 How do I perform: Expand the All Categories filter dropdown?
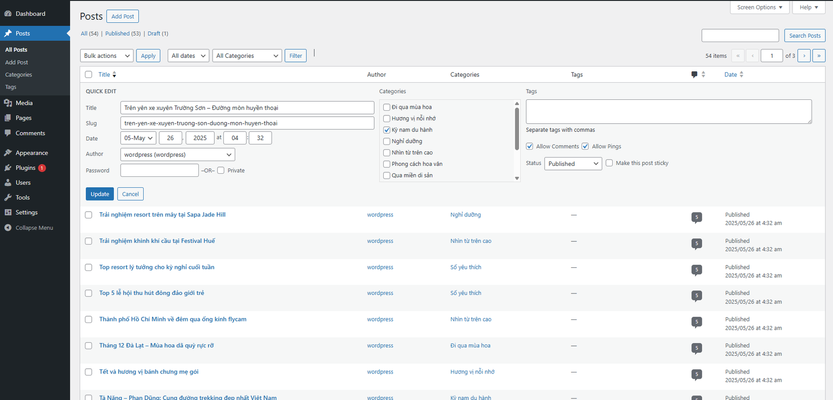click(x=247, y=56)
